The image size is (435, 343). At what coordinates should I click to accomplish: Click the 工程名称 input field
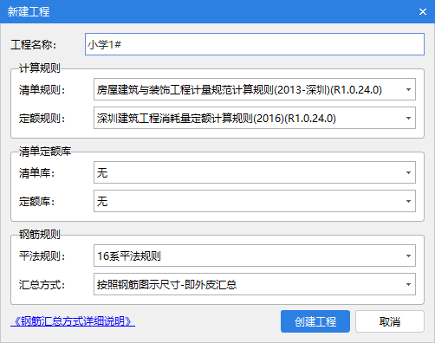click(255, 44)
